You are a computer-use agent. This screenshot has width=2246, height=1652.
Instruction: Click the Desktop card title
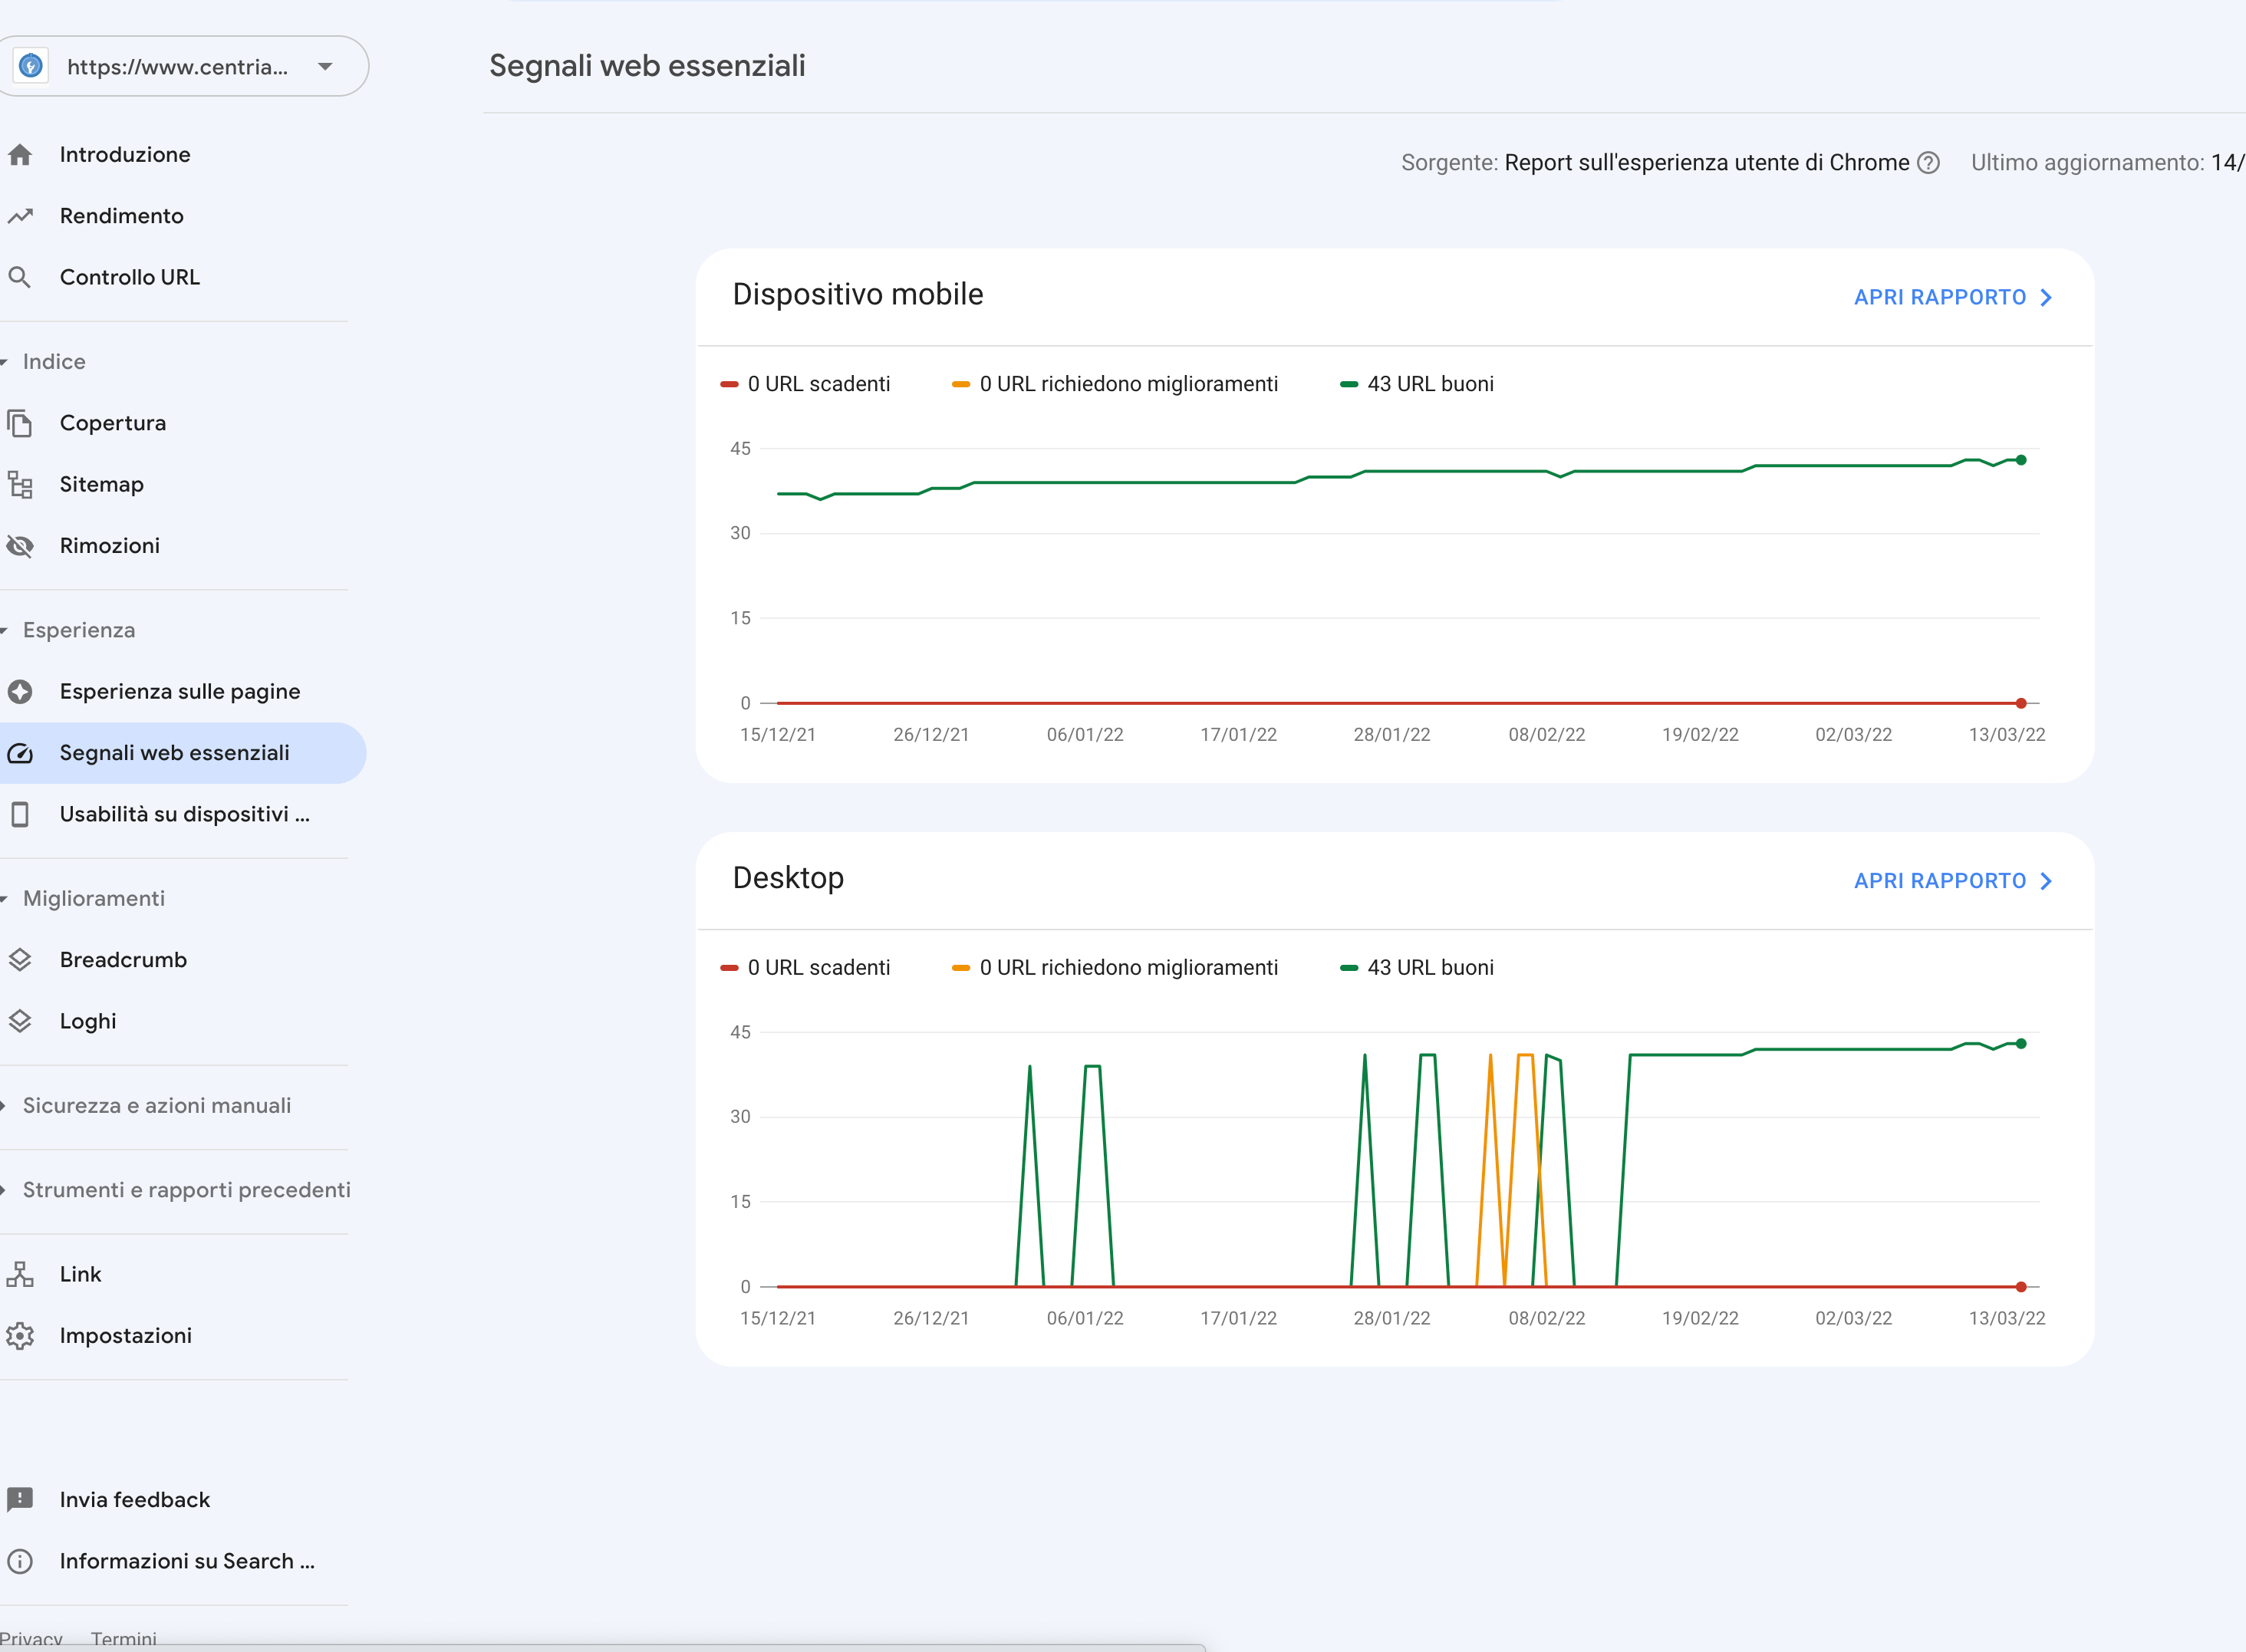pyautogui.click(x=788, y=878)
